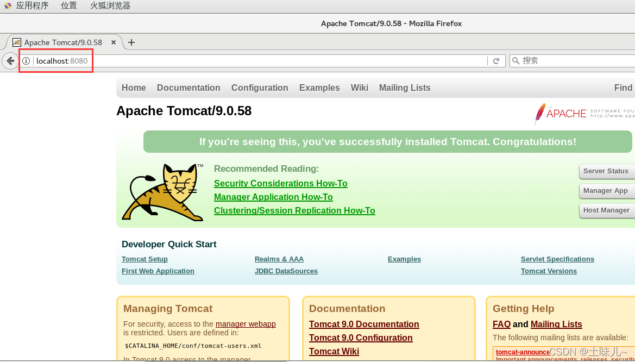
Task: Open JDBC DataSources link
Action: (x=286, y=271)
